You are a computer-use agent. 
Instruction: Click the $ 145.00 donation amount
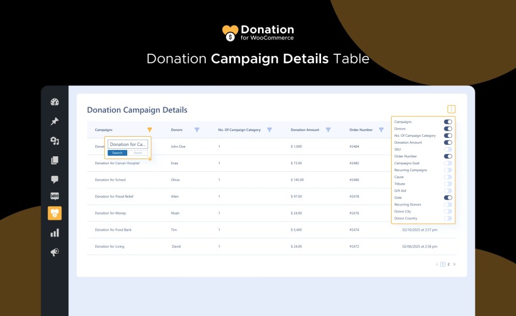[x=297, y=180]
